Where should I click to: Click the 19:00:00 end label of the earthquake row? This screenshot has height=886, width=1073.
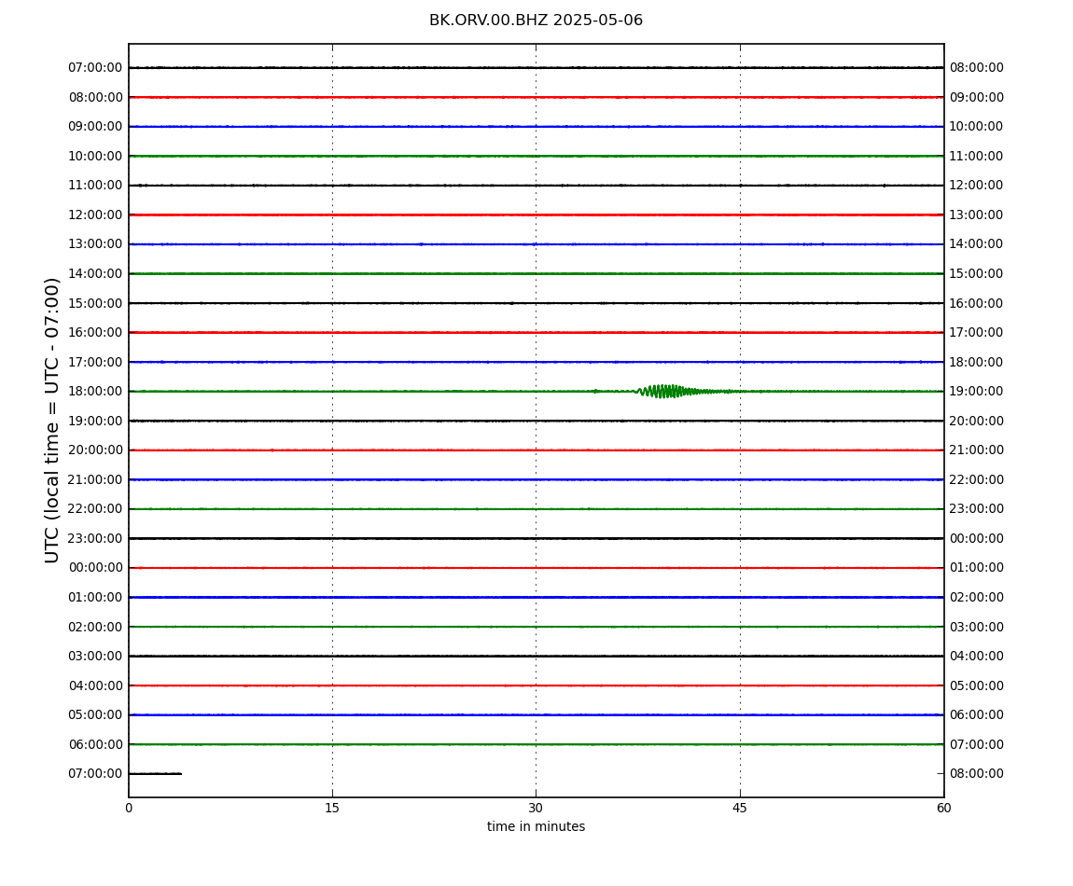point(976,392)
